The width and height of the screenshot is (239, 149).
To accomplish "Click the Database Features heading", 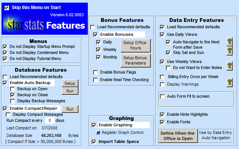I will pyautogui.click(x=41, y=70).
